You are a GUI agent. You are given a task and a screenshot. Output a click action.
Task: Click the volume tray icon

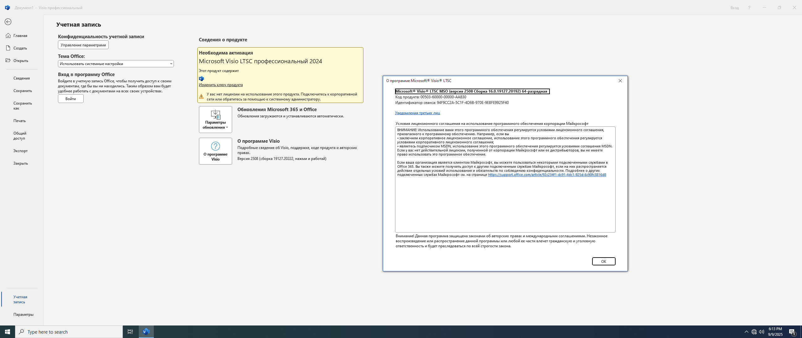(x=762, y=332)
